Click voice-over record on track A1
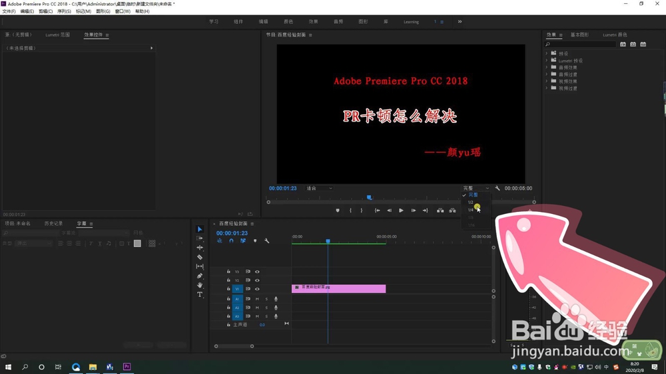Viewport: 666px width, 374px height. 276,299
